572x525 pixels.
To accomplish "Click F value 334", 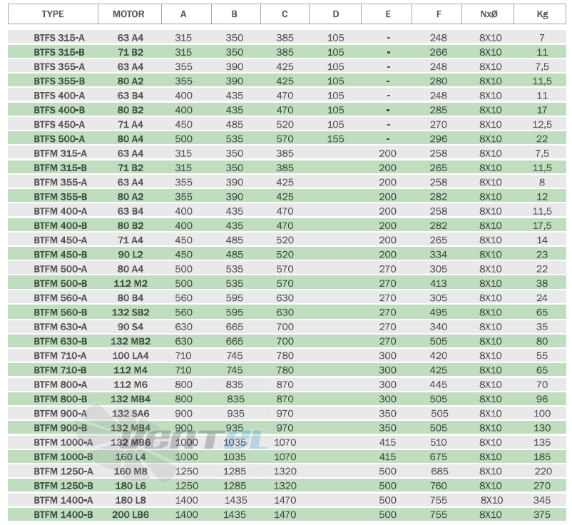I will click(438, 254).
